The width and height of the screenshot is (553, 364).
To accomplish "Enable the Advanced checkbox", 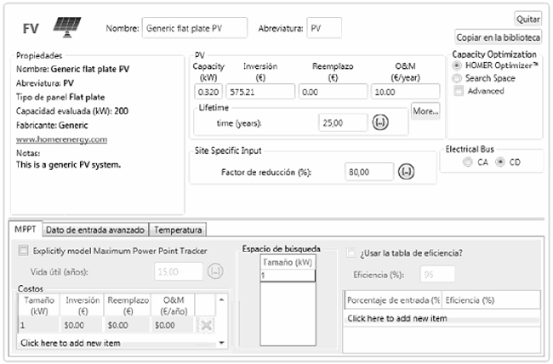I will click(458, 91).
